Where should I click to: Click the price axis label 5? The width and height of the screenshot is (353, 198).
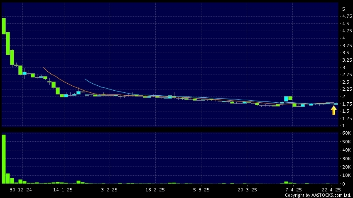click(343, 9)
